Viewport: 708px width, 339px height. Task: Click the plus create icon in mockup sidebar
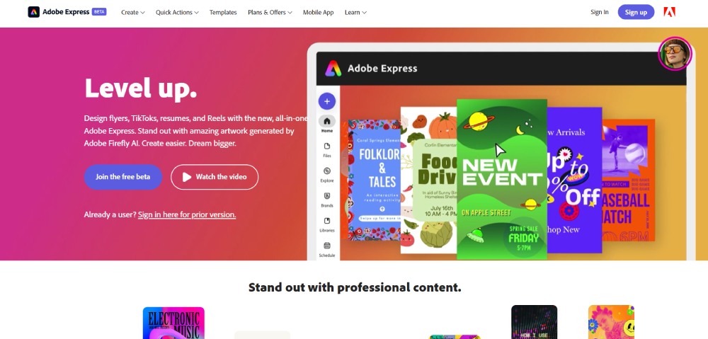point(327,101)
